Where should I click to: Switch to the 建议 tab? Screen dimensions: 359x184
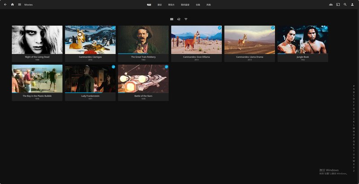pyautogui.click(x=160, y=5)
